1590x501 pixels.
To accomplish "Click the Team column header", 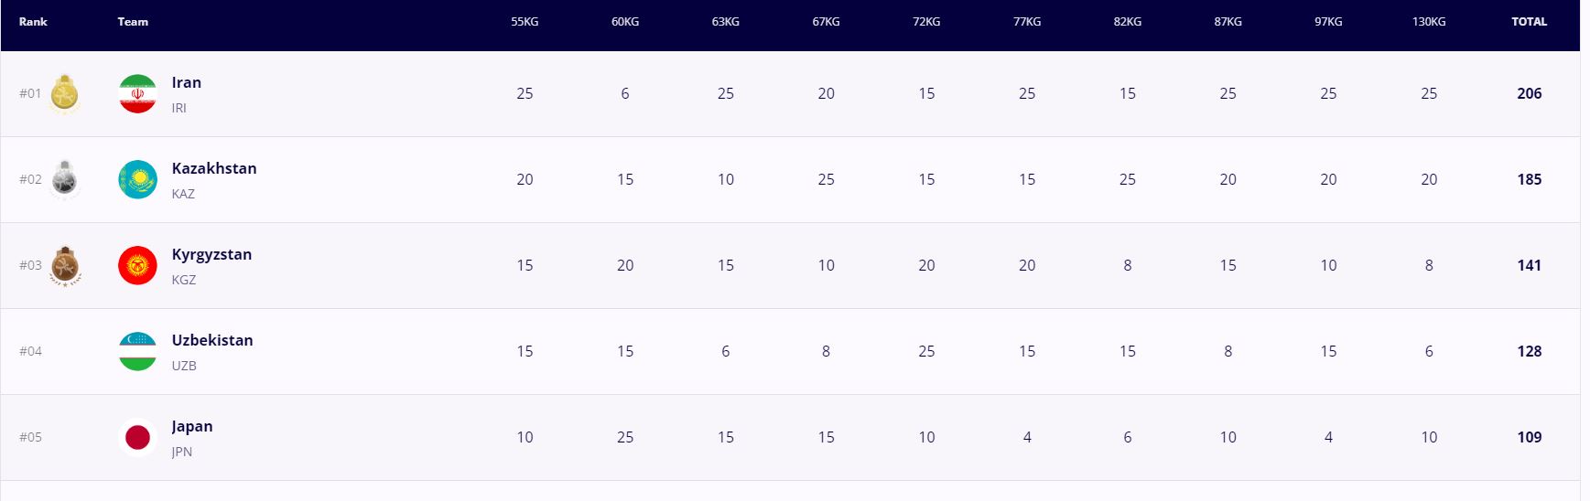I will click(x=133, y=22).
